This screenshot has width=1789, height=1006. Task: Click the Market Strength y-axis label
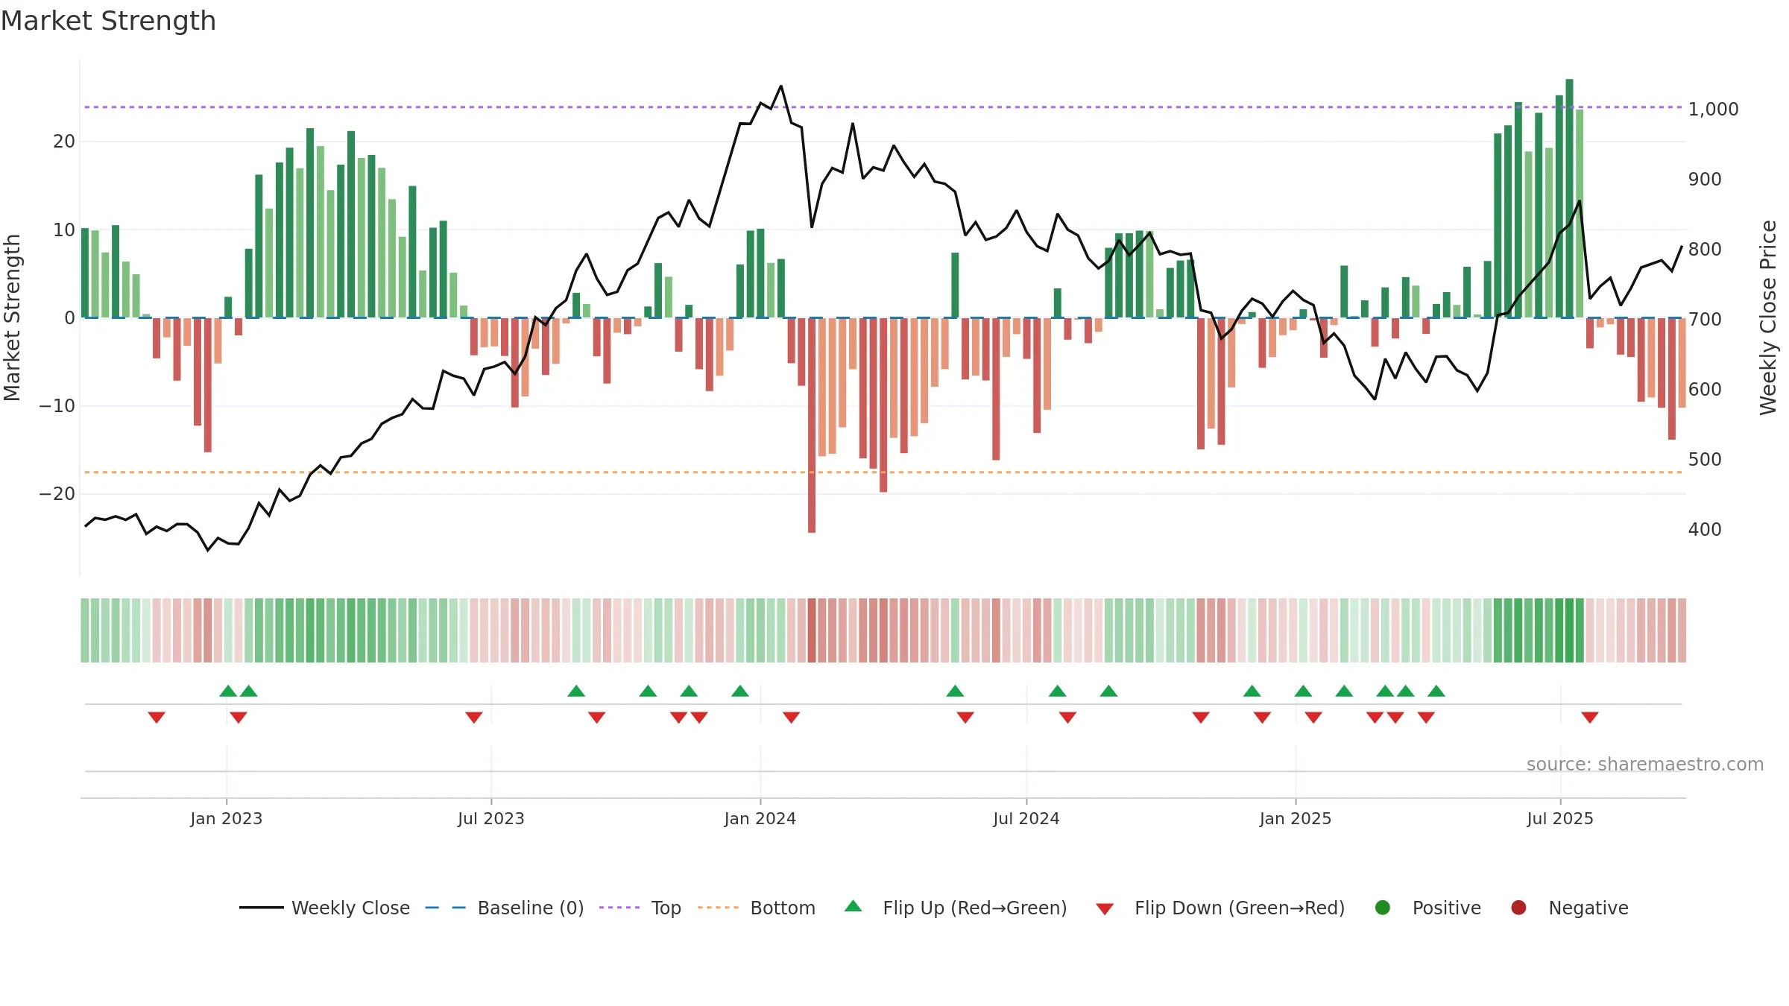click(x=12, y=317)
